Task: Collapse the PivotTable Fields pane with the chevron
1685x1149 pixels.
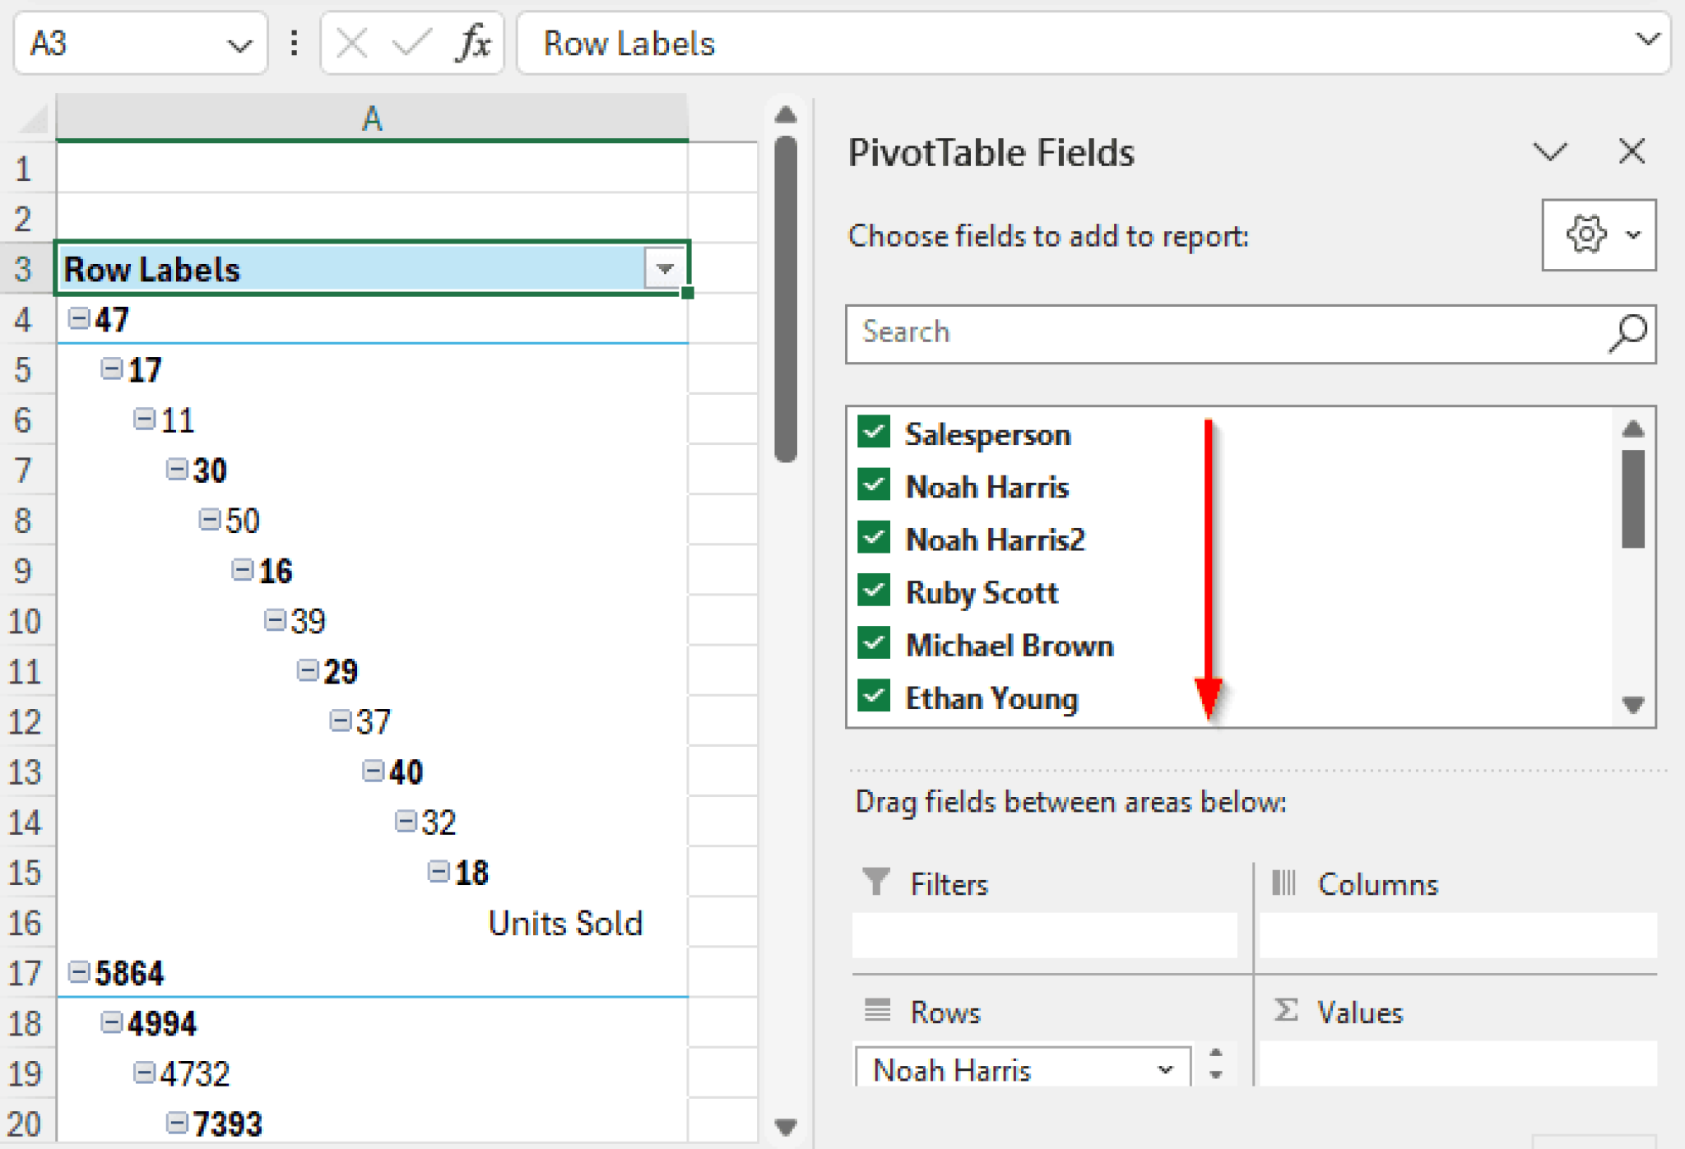Action: click(x=1550, y=151)
